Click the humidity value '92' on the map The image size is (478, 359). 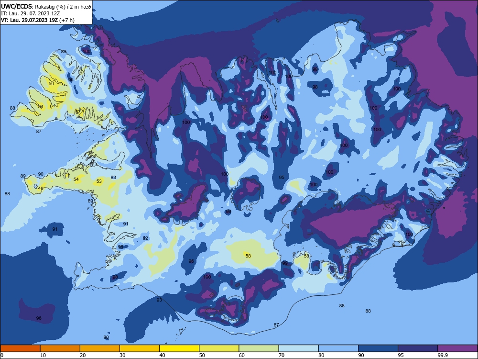click(145, 238)
